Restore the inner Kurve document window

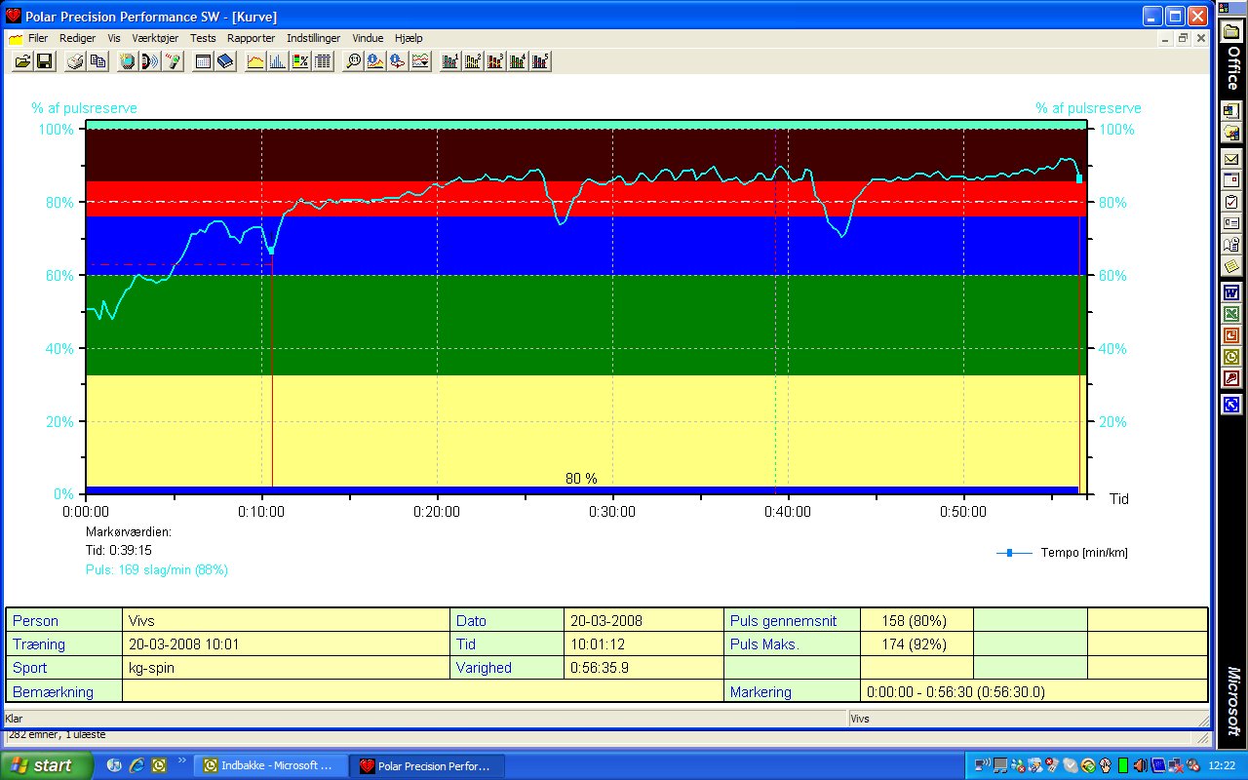pyautogui.click(x=1184, y=38)
